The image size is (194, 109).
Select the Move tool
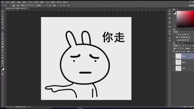click(x=2, y=12)
